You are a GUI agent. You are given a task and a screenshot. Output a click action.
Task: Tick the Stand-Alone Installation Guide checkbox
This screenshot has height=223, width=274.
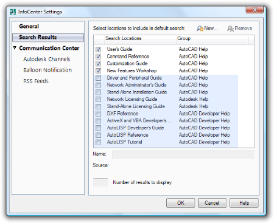click(99, 92)
